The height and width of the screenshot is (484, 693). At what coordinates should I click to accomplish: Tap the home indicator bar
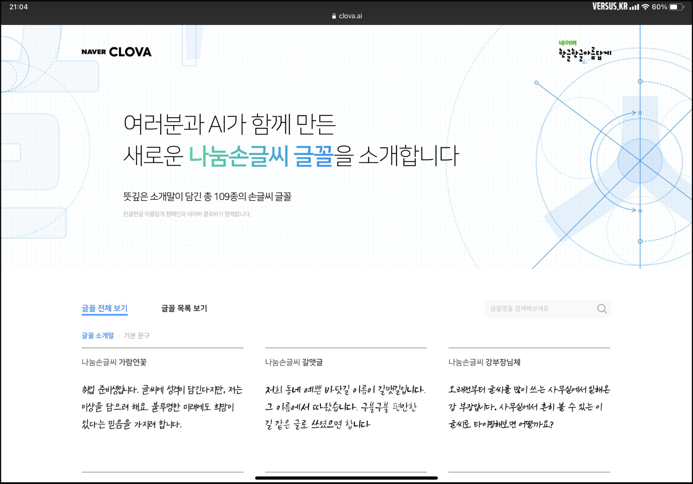346,478
